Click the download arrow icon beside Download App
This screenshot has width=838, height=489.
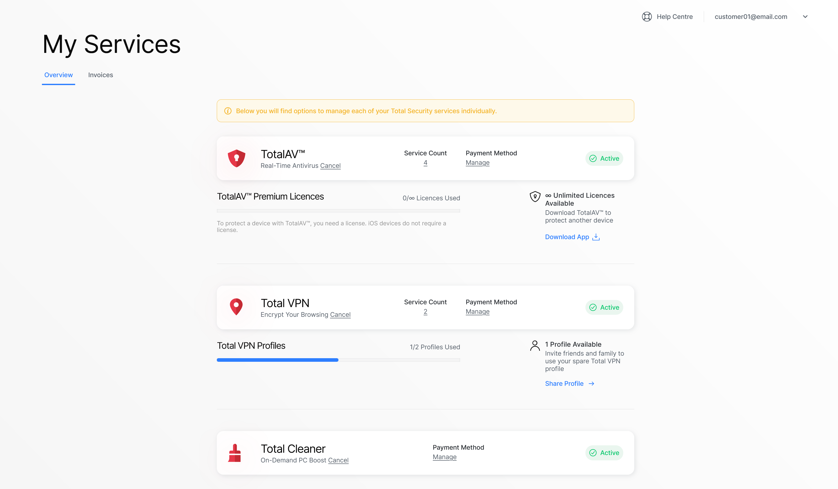coord(596,237)
